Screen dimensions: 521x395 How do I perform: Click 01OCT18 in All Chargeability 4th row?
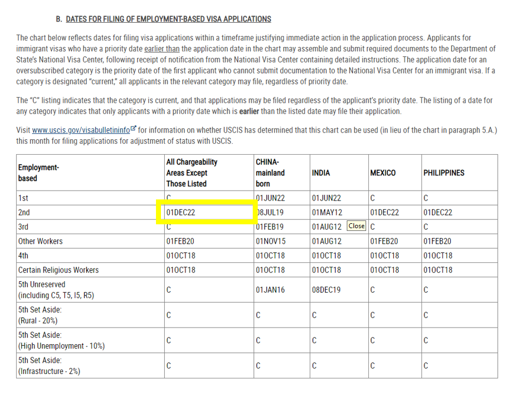(x=181, y=256)
